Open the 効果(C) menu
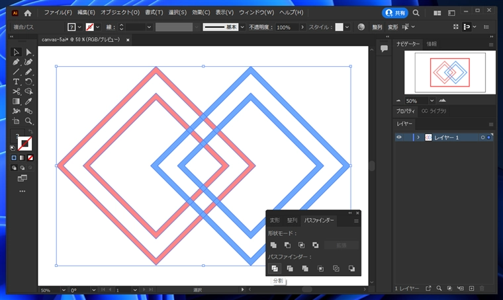Screen dimensions: 503x300 (x=201, y=13)
